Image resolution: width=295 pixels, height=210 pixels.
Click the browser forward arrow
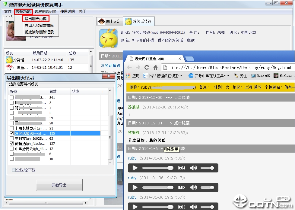138,67
